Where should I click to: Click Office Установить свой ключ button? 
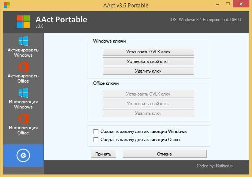(x=148, y=104)
